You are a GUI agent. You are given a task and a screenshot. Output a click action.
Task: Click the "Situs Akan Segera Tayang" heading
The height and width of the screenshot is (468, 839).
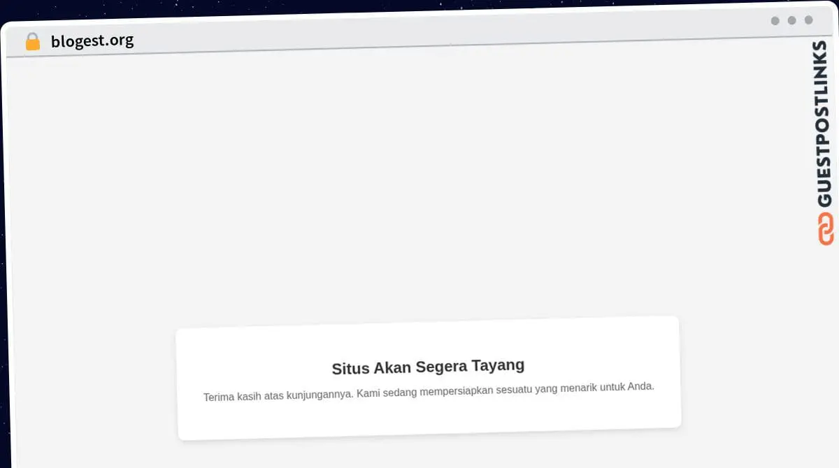click(x=428, y=367)
